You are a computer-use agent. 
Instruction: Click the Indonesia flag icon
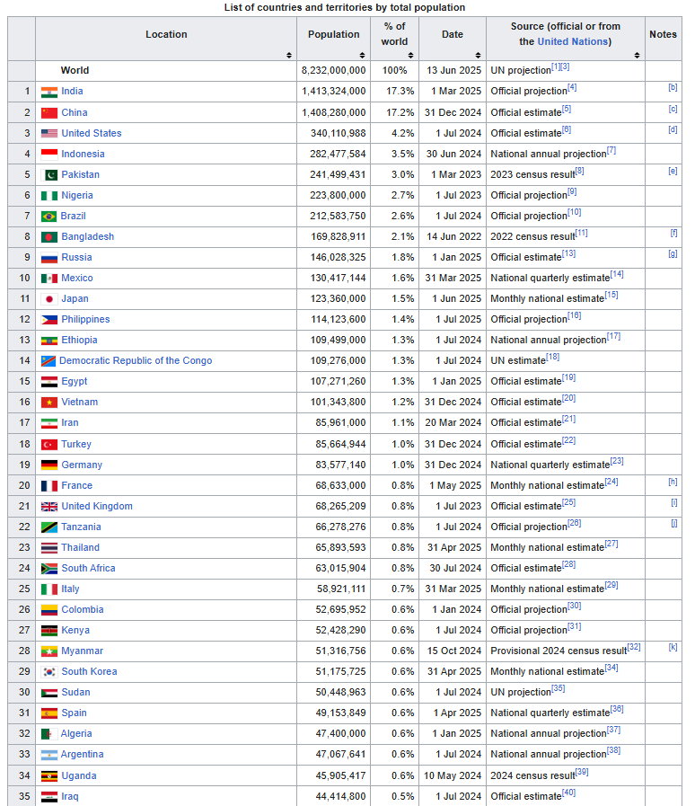pyautogui.click(x=49, y=155)
